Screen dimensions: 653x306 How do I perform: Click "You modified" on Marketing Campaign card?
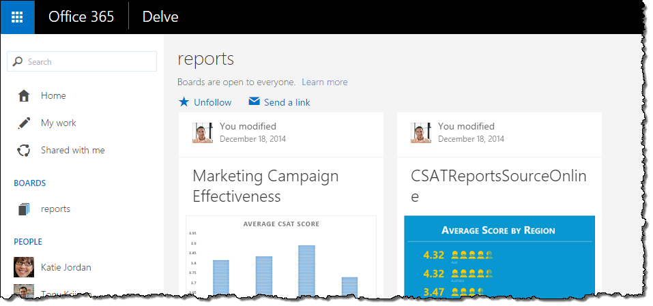tap(248, 126)
